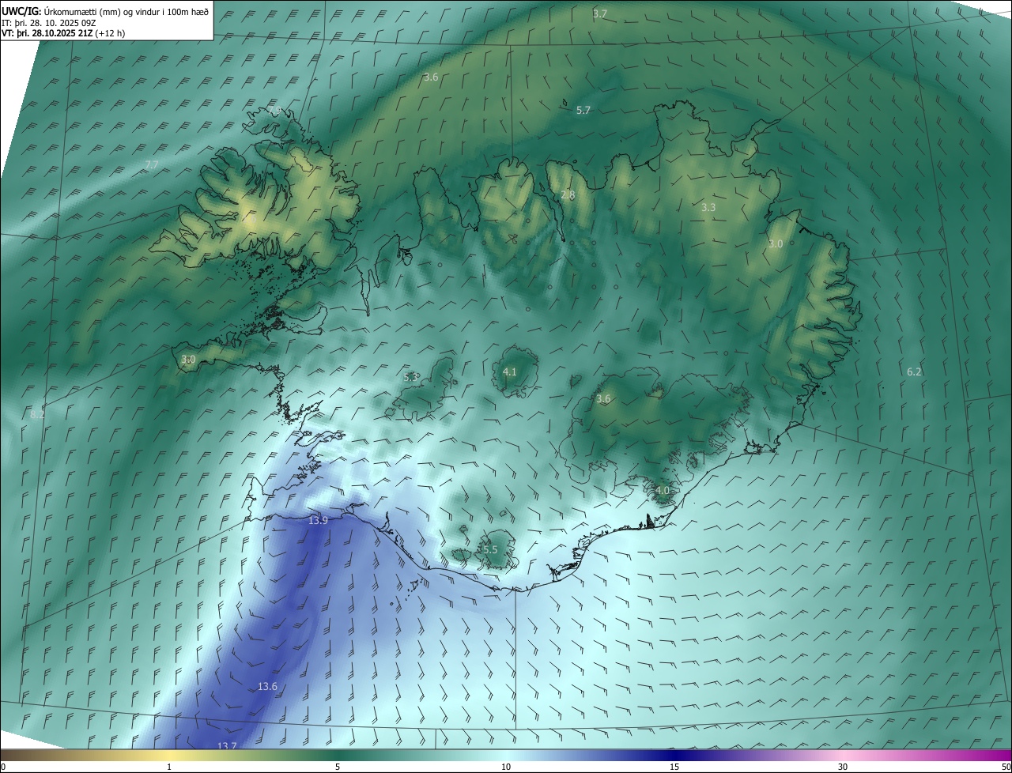Click the 3.6 value inside the Vatnajökull glacier outline
1012x773 pixels.
pyautogui.click(x=603, y=399)
